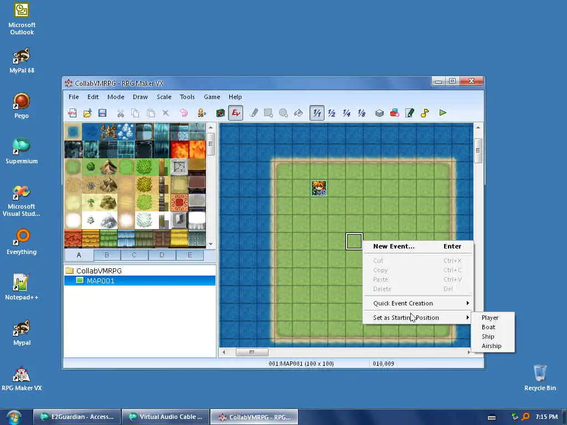Select the Ellipse draw tool

click(x=283, y=113)
